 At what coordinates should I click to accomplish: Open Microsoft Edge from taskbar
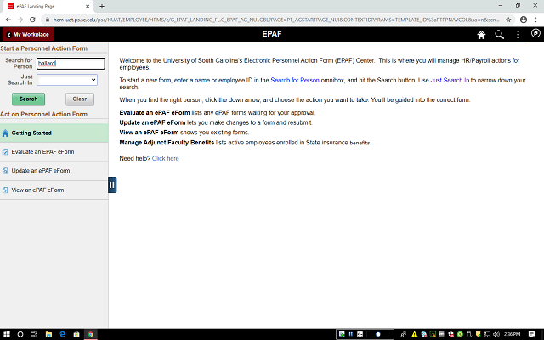(x=63, y=334)
